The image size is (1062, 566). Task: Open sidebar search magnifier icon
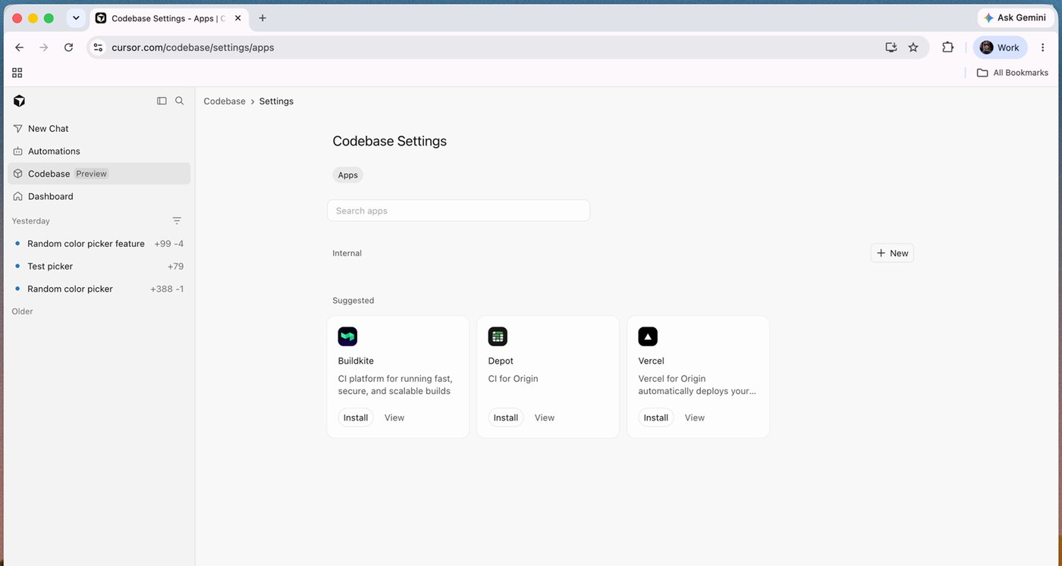point(180,101)
